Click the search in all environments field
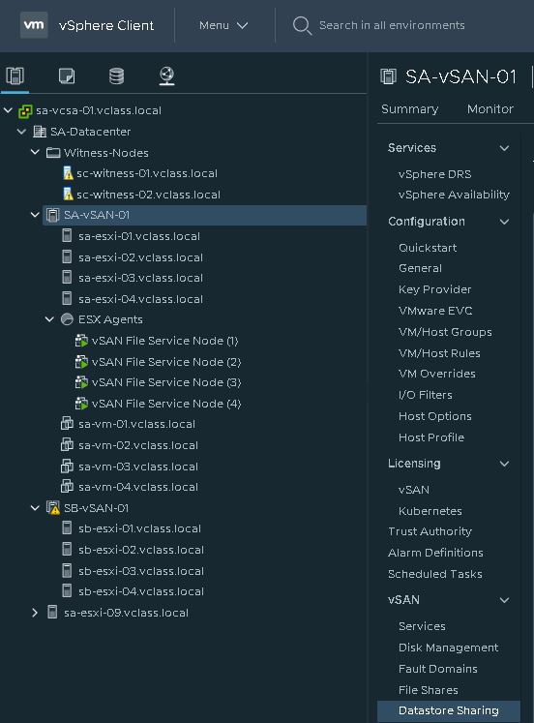 [392, 25]
